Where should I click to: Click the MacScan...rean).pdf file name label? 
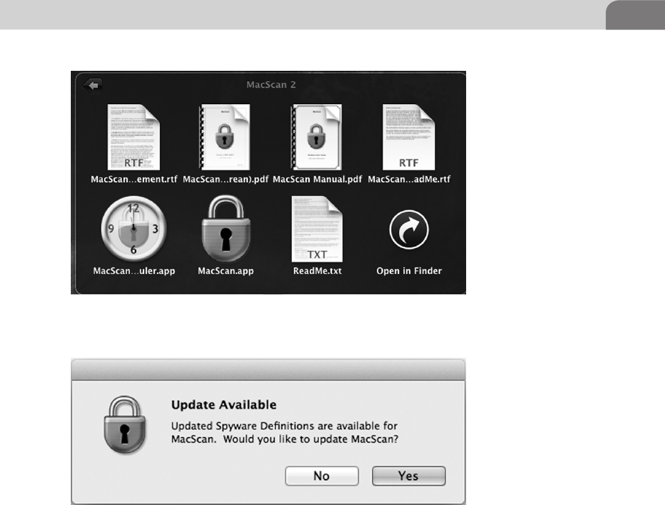[225, 179]
